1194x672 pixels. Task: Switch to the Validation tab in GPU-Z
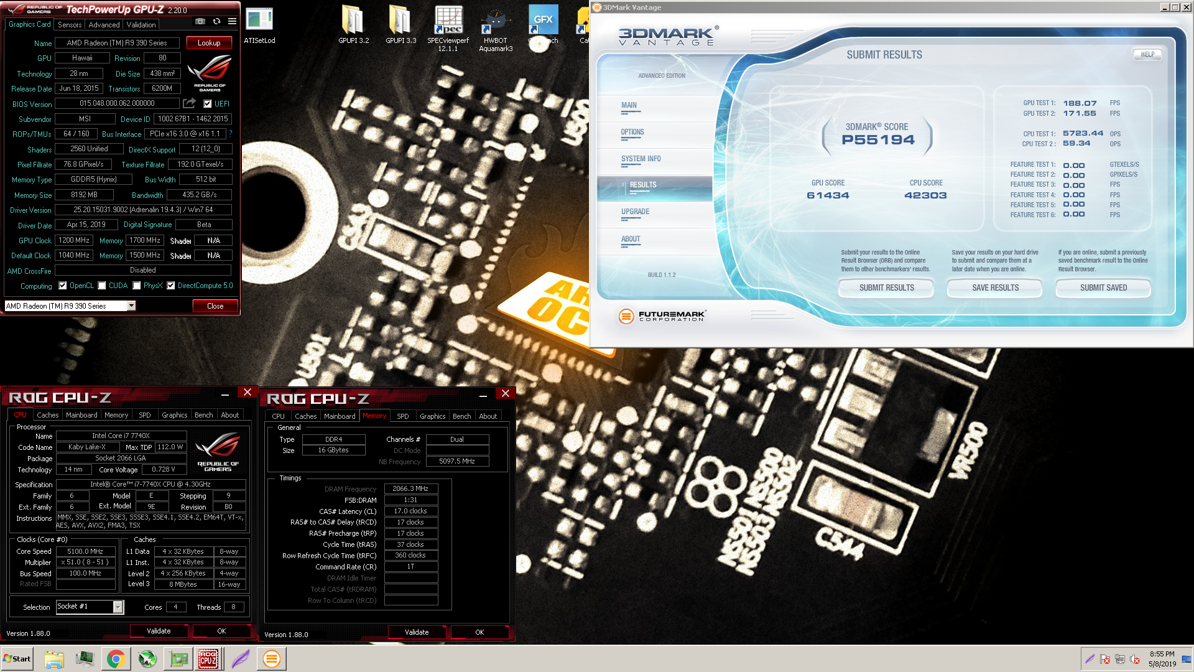tap(141, 25)
